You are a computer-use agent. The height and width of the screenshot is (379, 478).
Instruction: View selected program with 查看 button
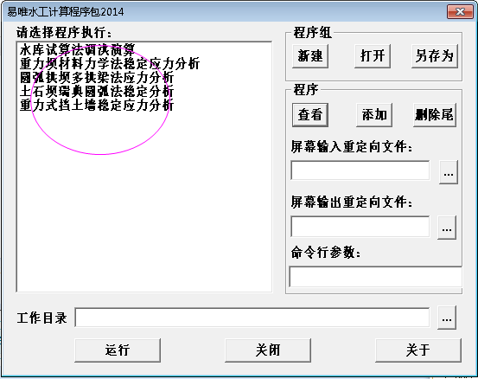(x=310, y=115)
